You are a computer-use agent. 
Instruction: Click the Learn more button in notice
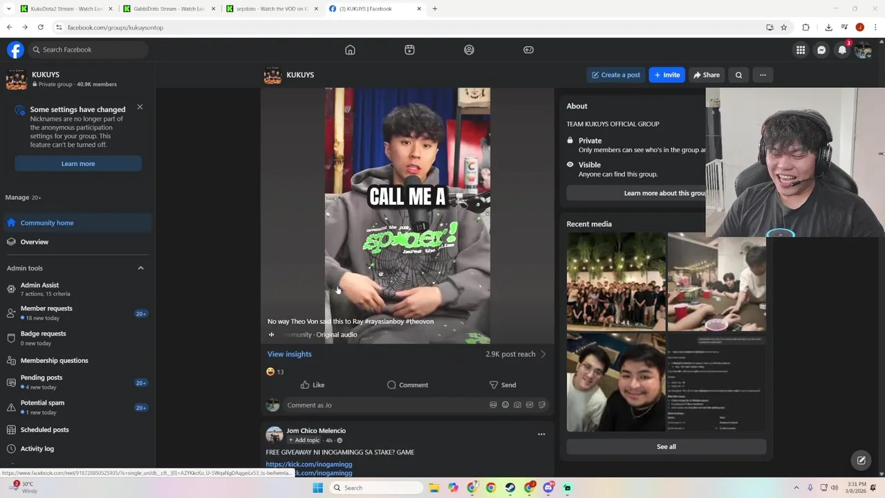tap(78, 164)
